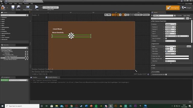The width and height of the screenshot is (193, 108).
Task: Open the Help menu
Action: click(32, 4)
